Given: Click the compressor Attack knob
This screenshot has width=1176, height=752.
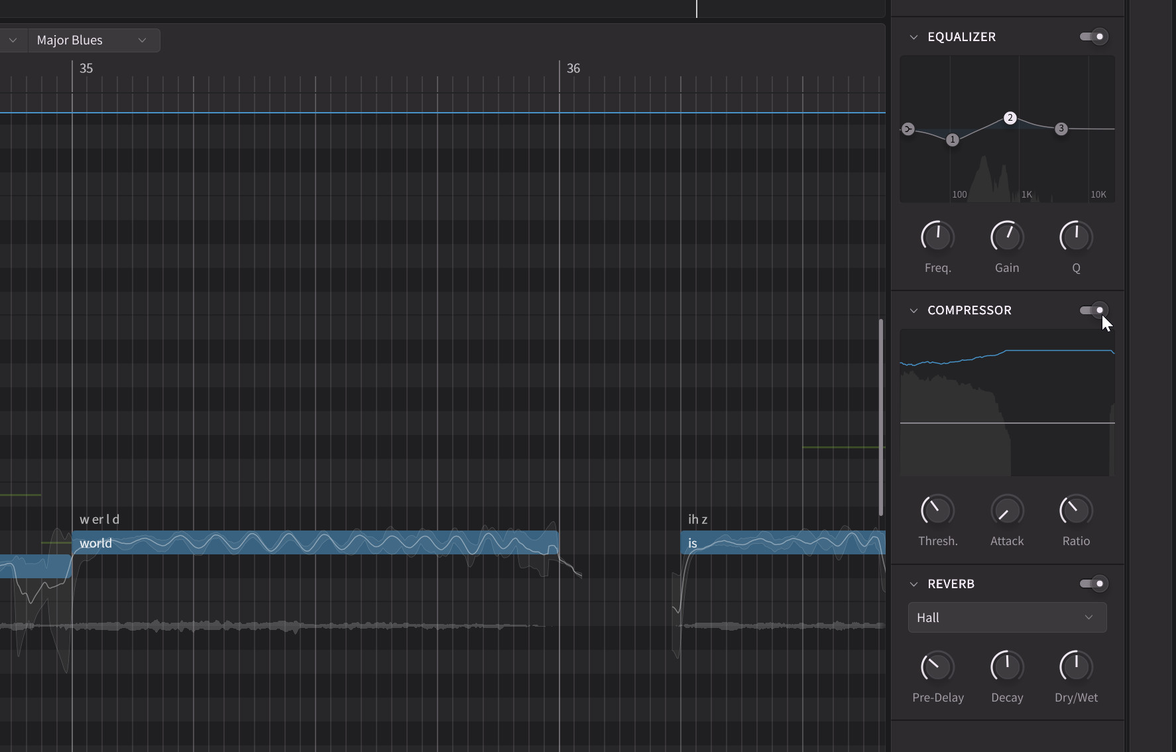Looking at the screenshot, I should click(x=1006, y=511).
